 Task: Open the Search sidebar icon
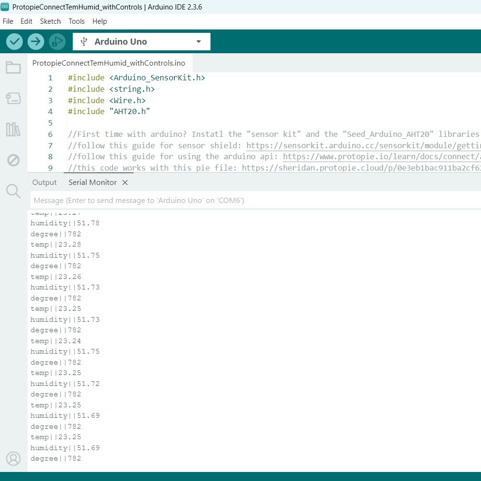[x=13, y=191]
